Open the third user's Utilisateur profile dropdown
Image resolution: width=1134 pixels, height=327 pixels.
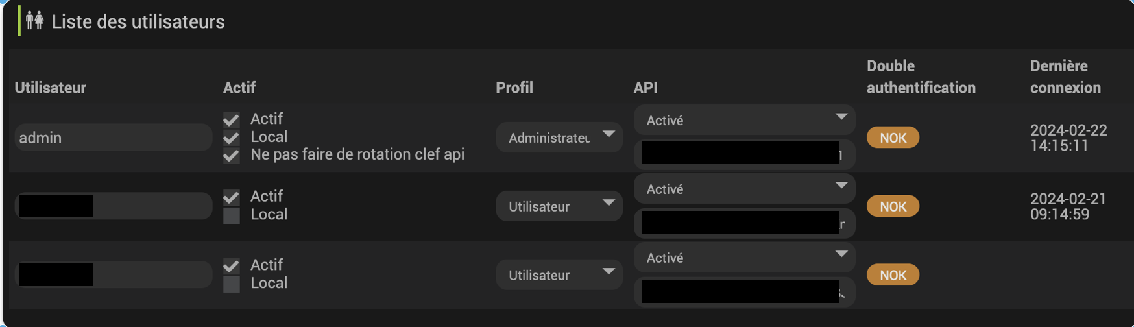pyautogui.click(x=559, y=274)
